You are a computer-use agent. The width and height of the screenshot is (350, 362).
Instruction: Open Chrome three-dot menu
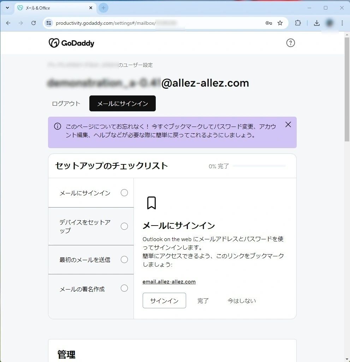tap(342, 23)
